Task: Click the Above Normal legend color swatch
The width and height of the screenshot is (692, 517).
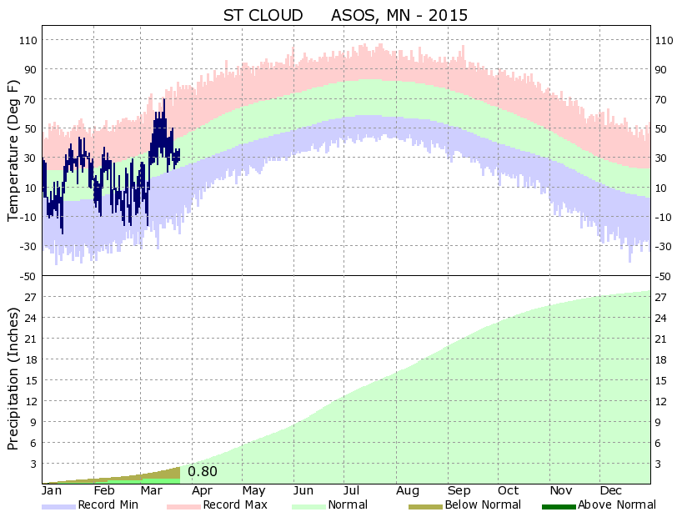Action: click(x=559, y=507)
